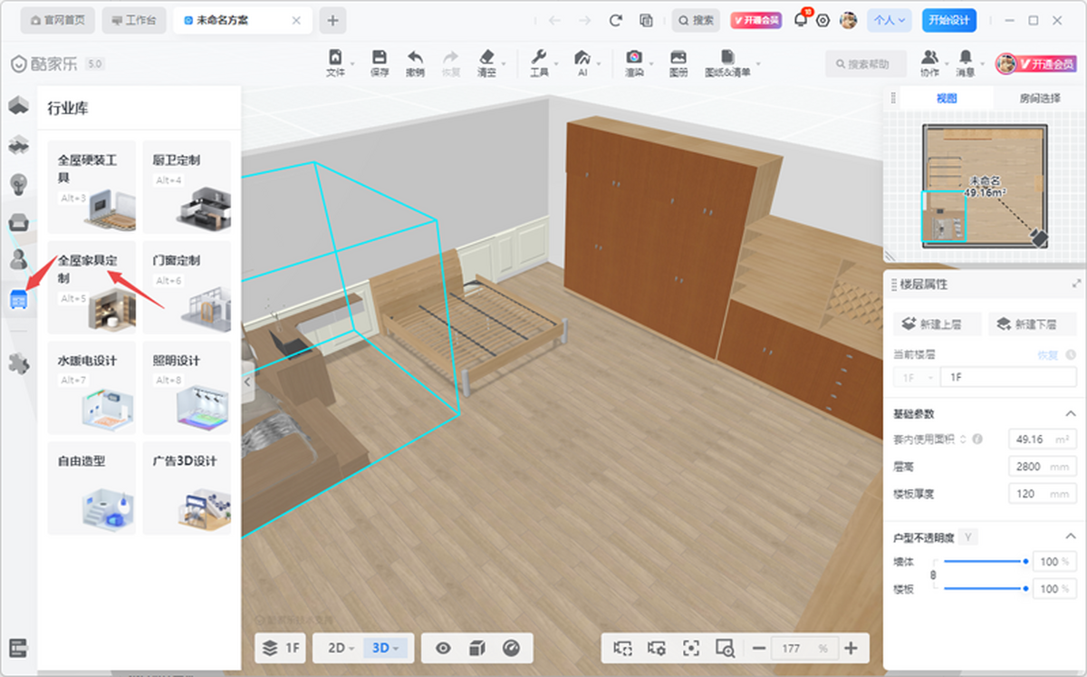The height and width of the screenshot is (677, 1087).
Task: Open the 个人 account dropdown
Action: (x=889, y=20)
